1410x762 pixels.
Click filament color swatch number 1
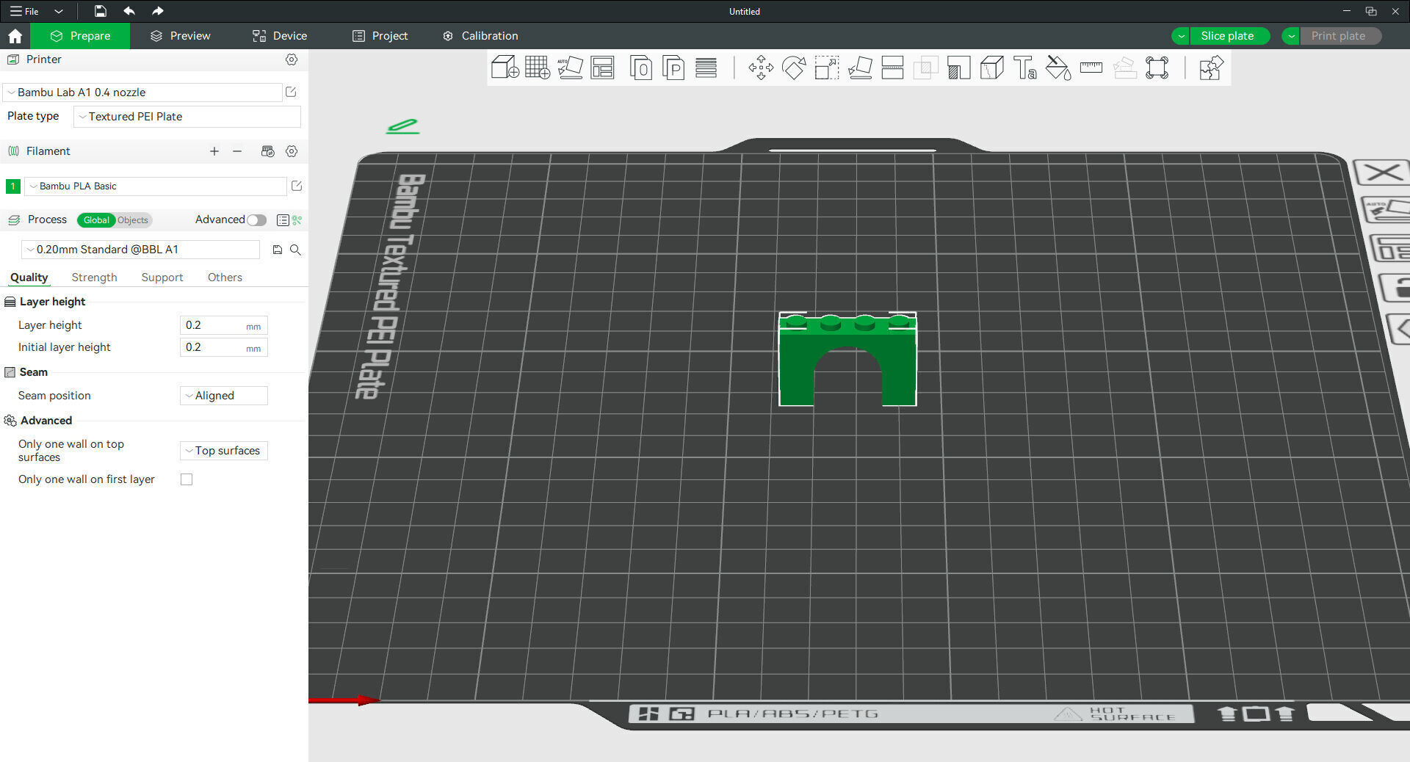coord(12,186)
